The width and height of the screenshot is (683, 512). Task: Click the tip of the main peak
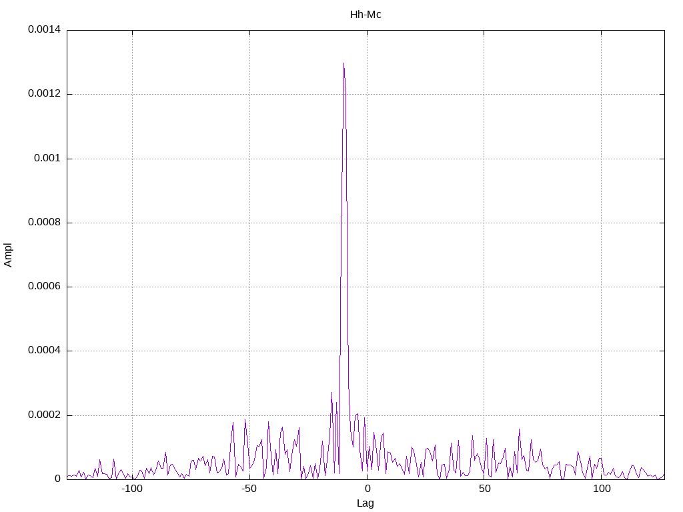(344, 63)
